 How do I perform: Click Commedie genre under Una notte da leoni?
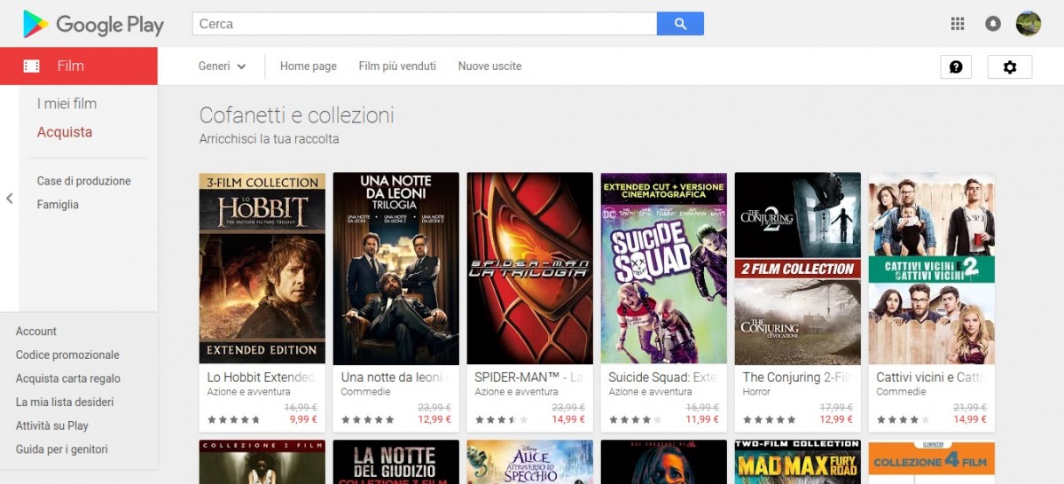pos(365,392)
